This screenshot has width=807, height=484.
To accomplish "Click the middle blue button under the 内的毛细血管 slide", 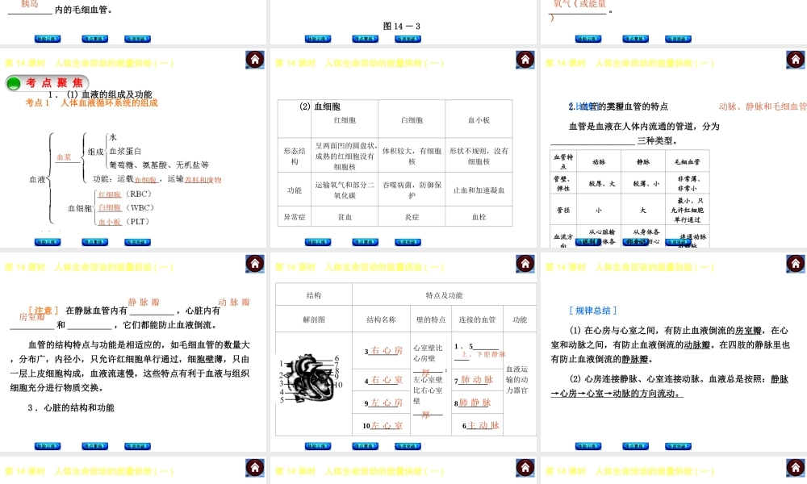I will pyautogui.click(x=94, y=39).
